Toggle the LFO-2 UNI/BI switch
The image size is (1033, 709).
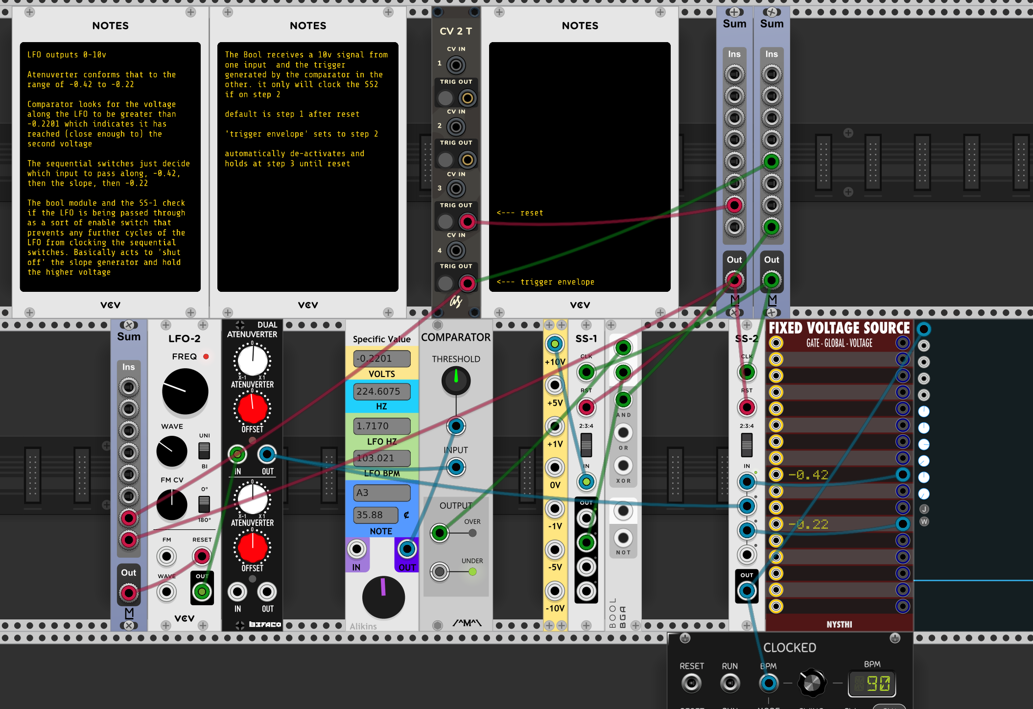(204, 450)
